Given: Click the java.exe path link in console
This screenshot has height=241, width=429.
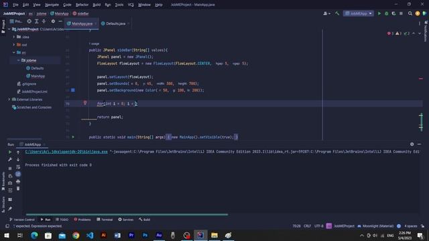Looking at the screenshot, I should [66, 152].
